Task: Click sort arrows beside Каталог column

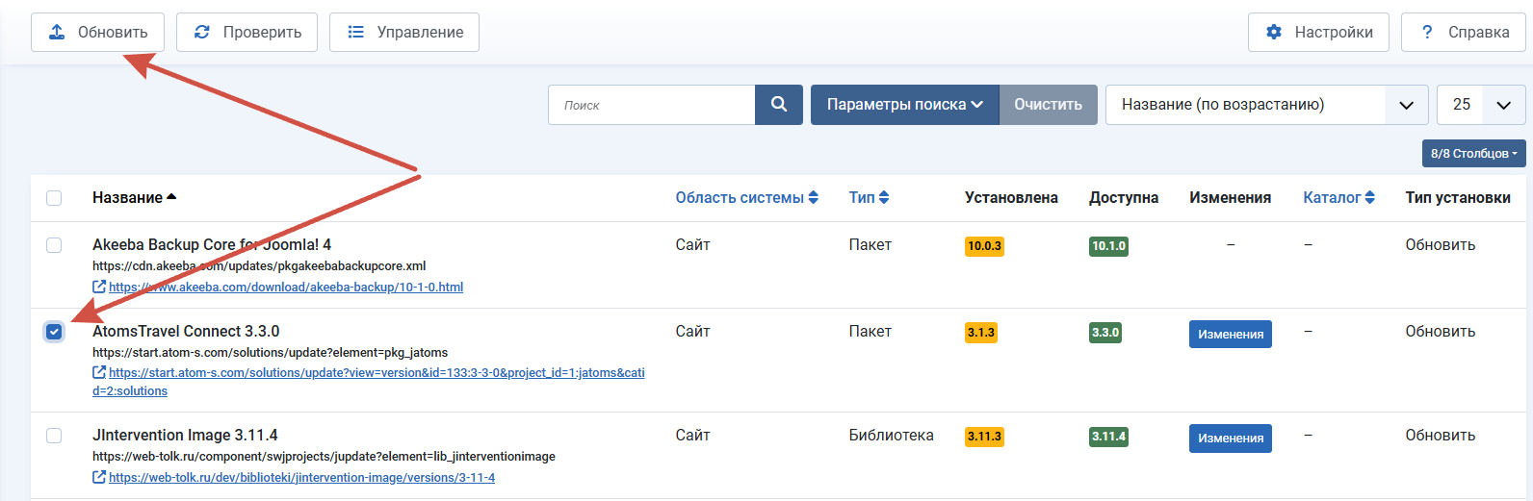Action: pos(1369,197)
